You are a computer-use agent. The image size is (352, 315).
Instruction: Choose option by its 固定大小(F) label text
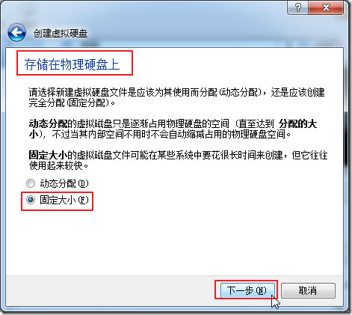pyautogui.click(x=64, y=200)
